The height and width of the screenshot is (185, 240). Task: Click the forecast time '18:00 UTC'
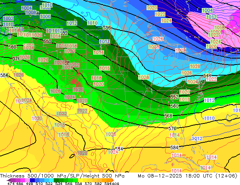click(199, 176)
